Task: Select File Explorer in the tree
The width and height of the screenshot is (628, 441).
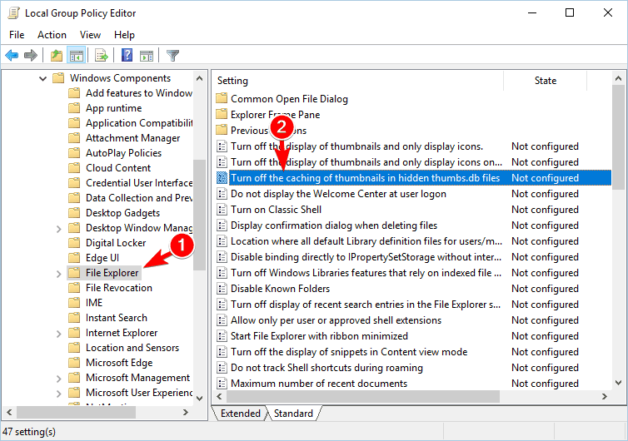Action: point(112,273)
